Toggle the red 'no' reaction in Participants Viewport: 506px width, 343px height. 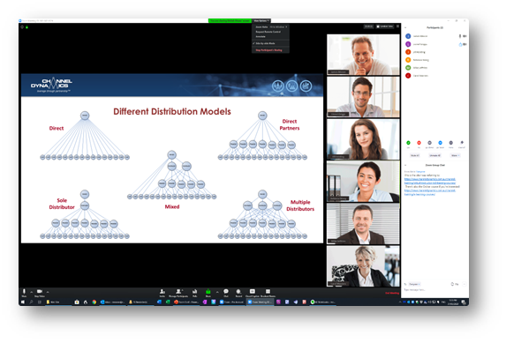[419, 143]
